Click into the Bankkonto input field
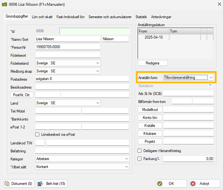This screenshot has height=190, width=223. pos(82,119)
